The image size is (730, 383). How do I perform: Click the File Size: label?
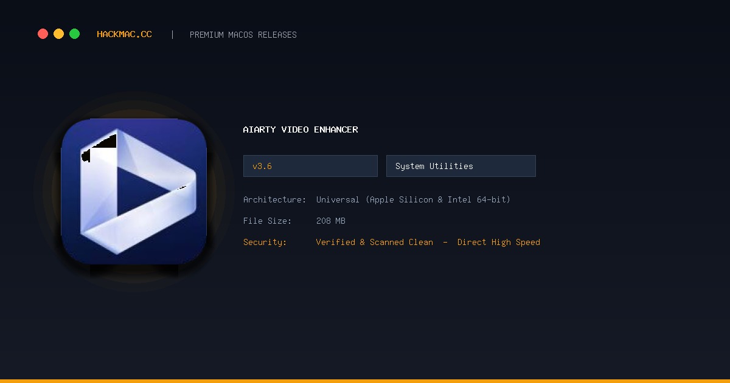tap(267, 221)
